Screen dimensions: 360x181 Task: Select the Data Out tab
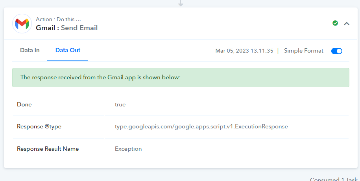(x=68, y=50)
